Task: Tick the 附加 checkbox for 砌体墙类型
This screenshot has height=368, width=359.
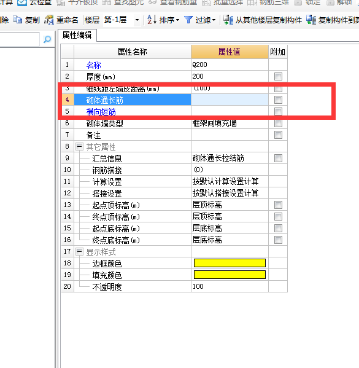Action: pos(278,123)
